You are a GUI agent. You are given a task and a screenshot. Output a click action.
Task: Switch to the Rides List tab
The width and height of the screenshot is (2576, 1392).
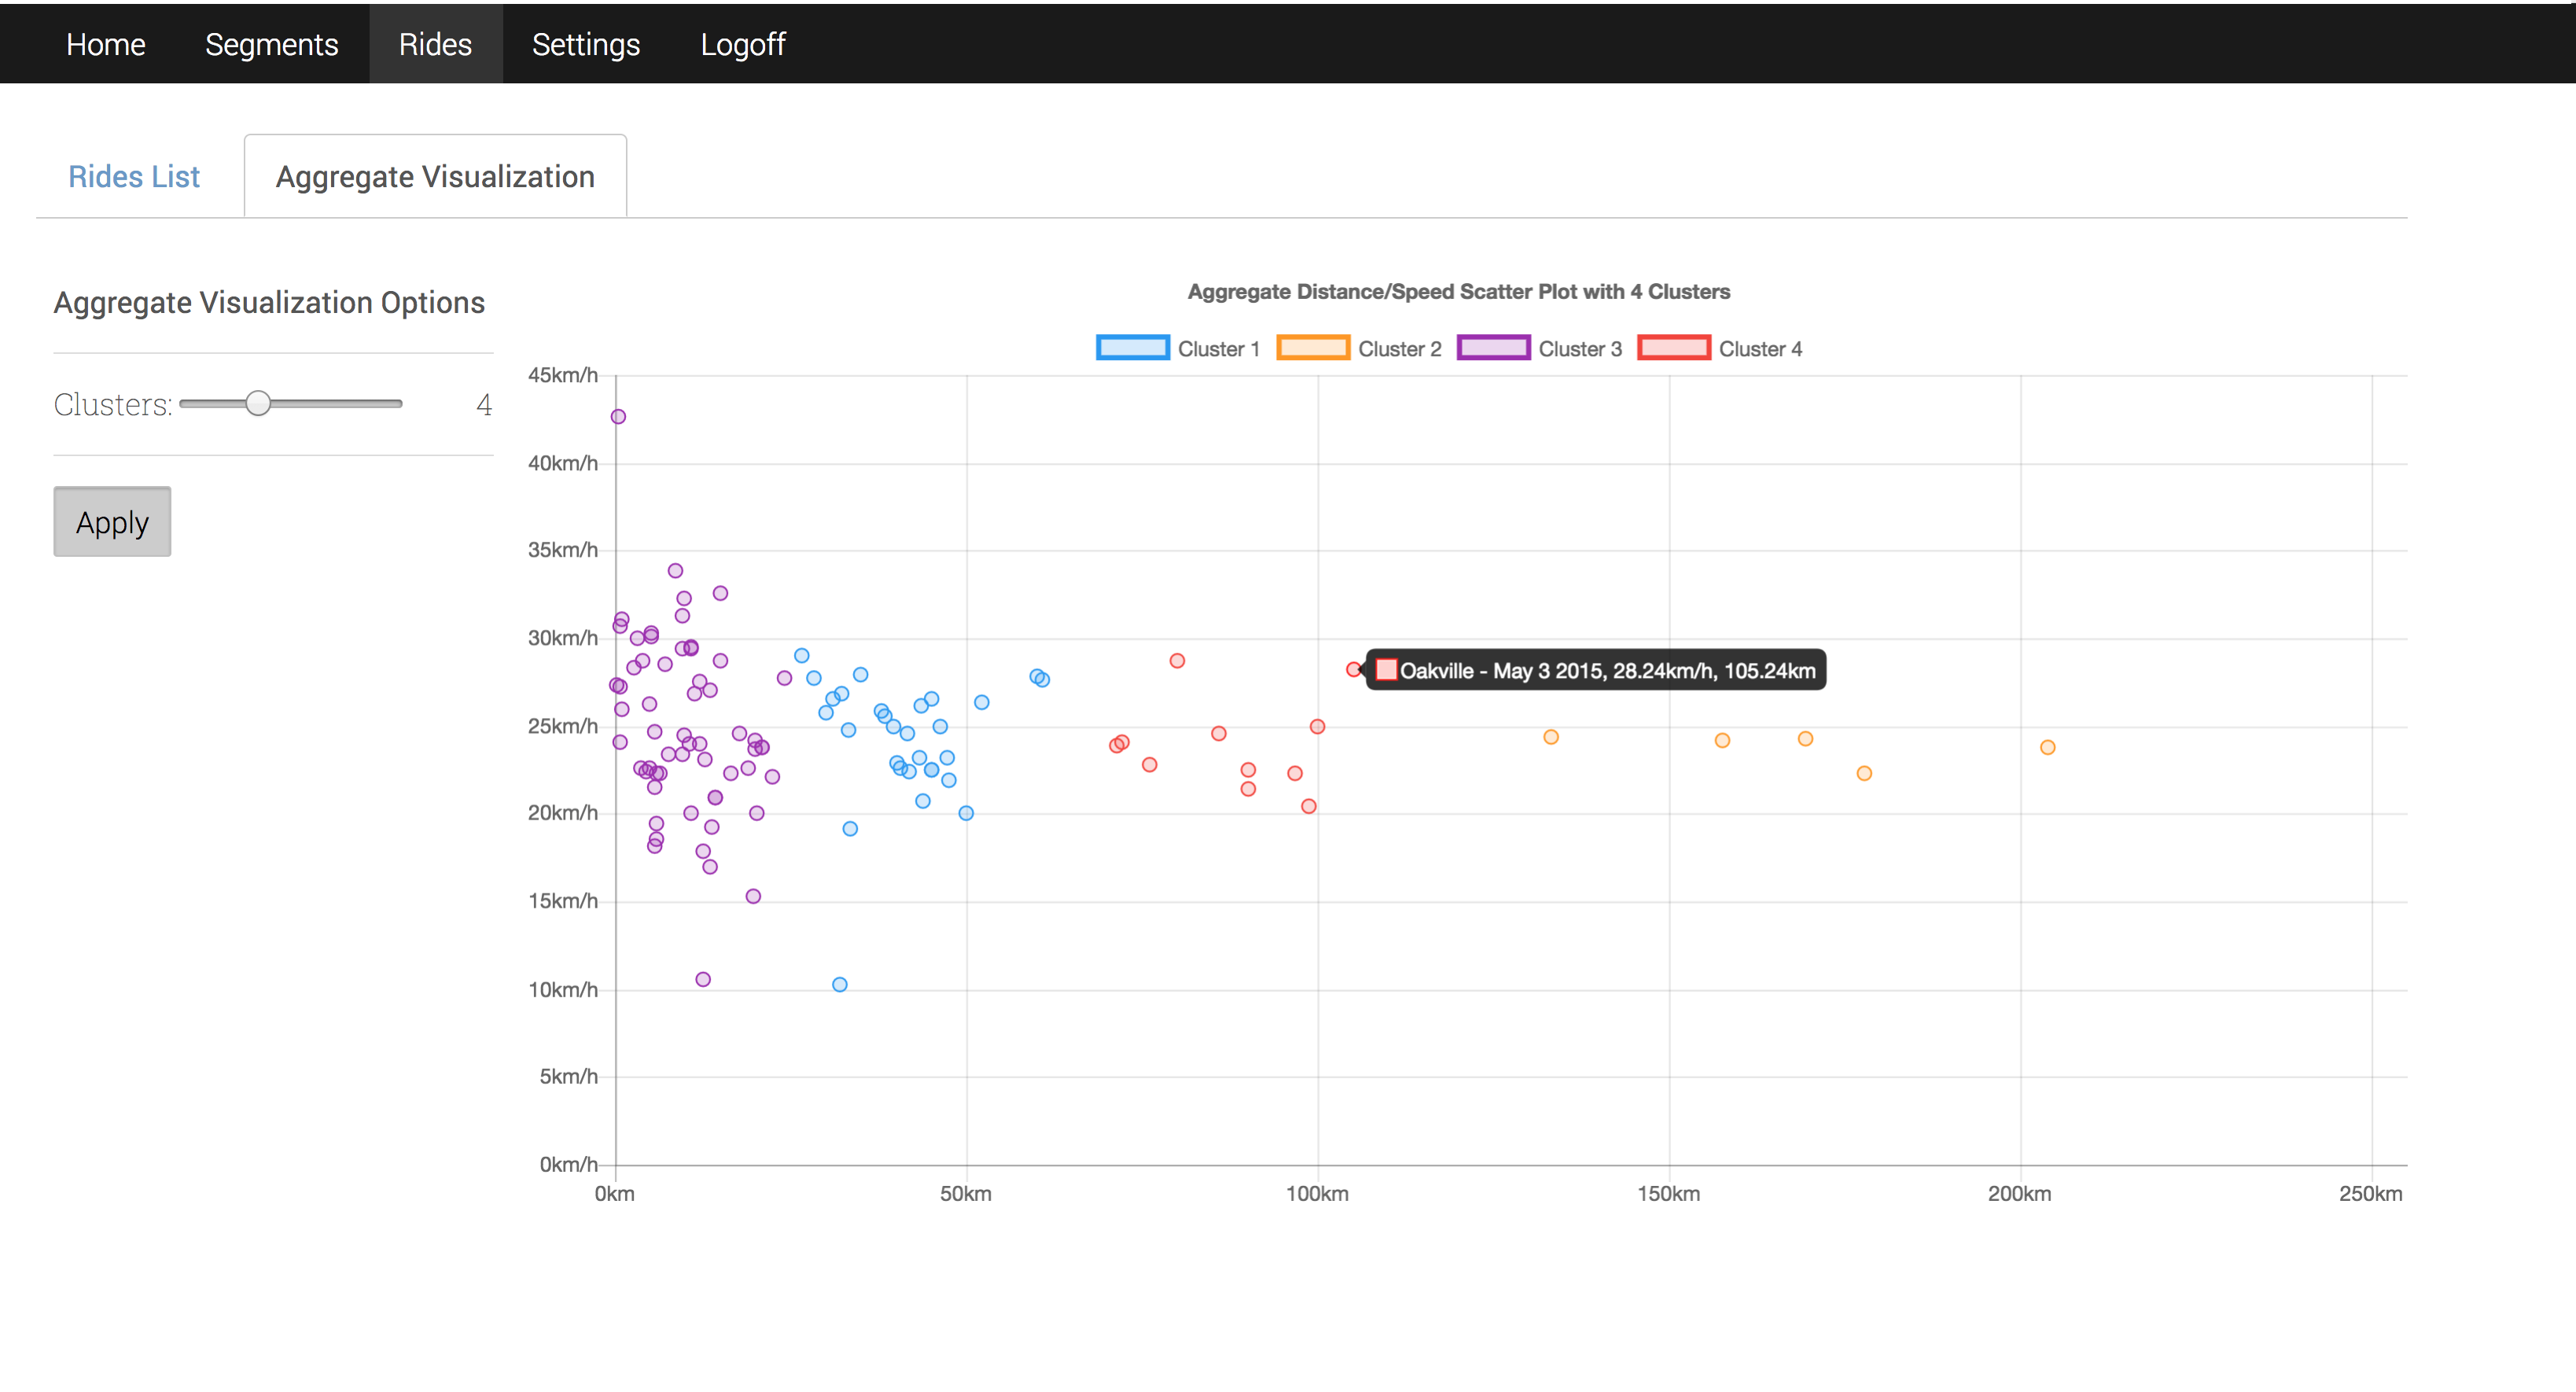point(134,177)
